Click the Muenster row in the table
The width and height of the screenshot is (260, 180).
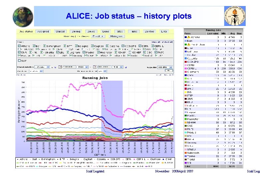coord(213,119)
